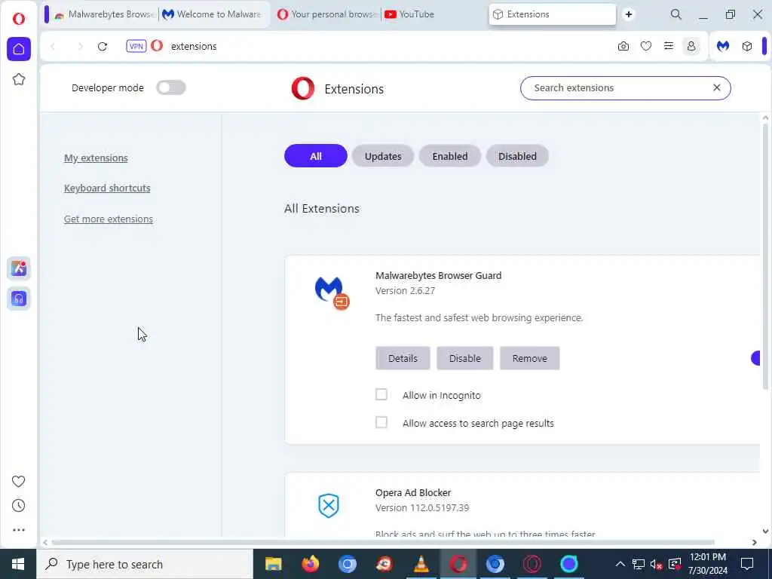Open My extensions link
772x579 pixels.
(96, 158)
